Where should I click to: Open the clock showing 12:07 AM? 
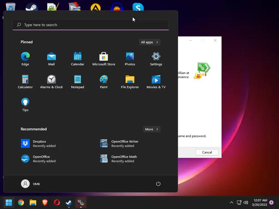[x=260, y=202]
